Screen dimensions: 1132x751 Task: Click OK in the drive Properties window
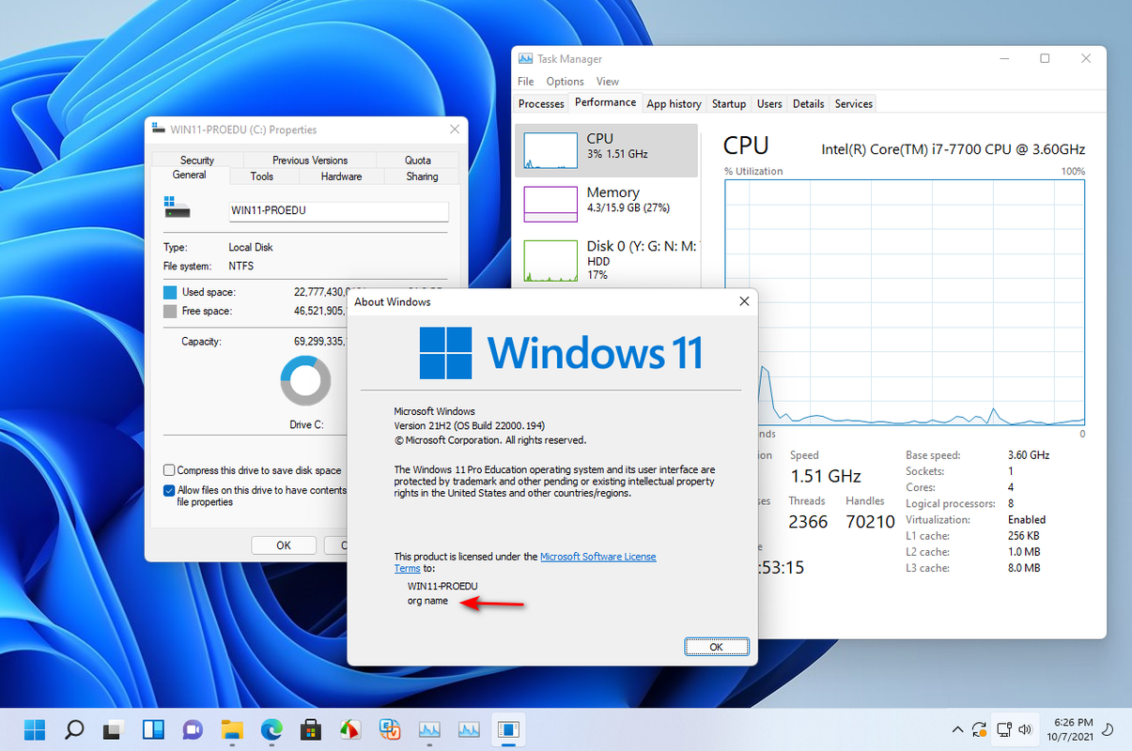(284, 545)
